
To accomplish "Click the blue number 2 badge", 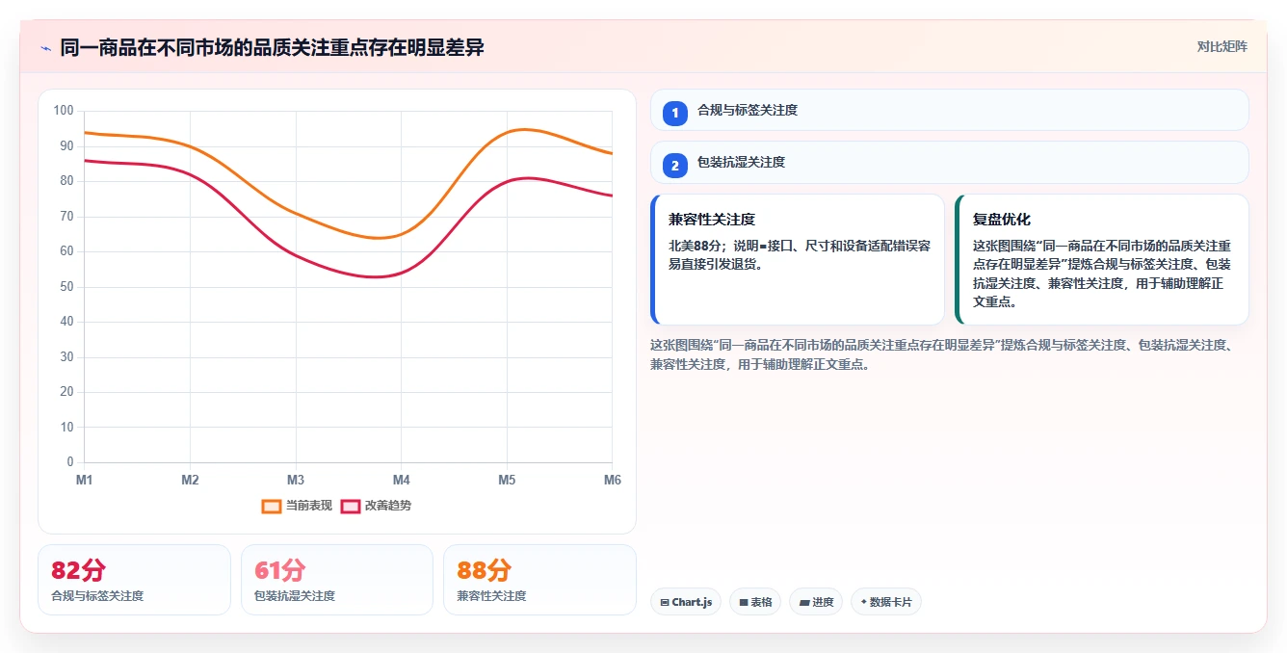I will point(675,165).
